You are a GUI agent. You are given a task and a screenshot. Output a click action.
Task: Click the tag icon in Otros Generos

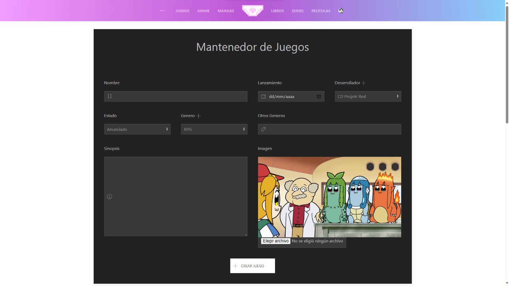(263, 129)
